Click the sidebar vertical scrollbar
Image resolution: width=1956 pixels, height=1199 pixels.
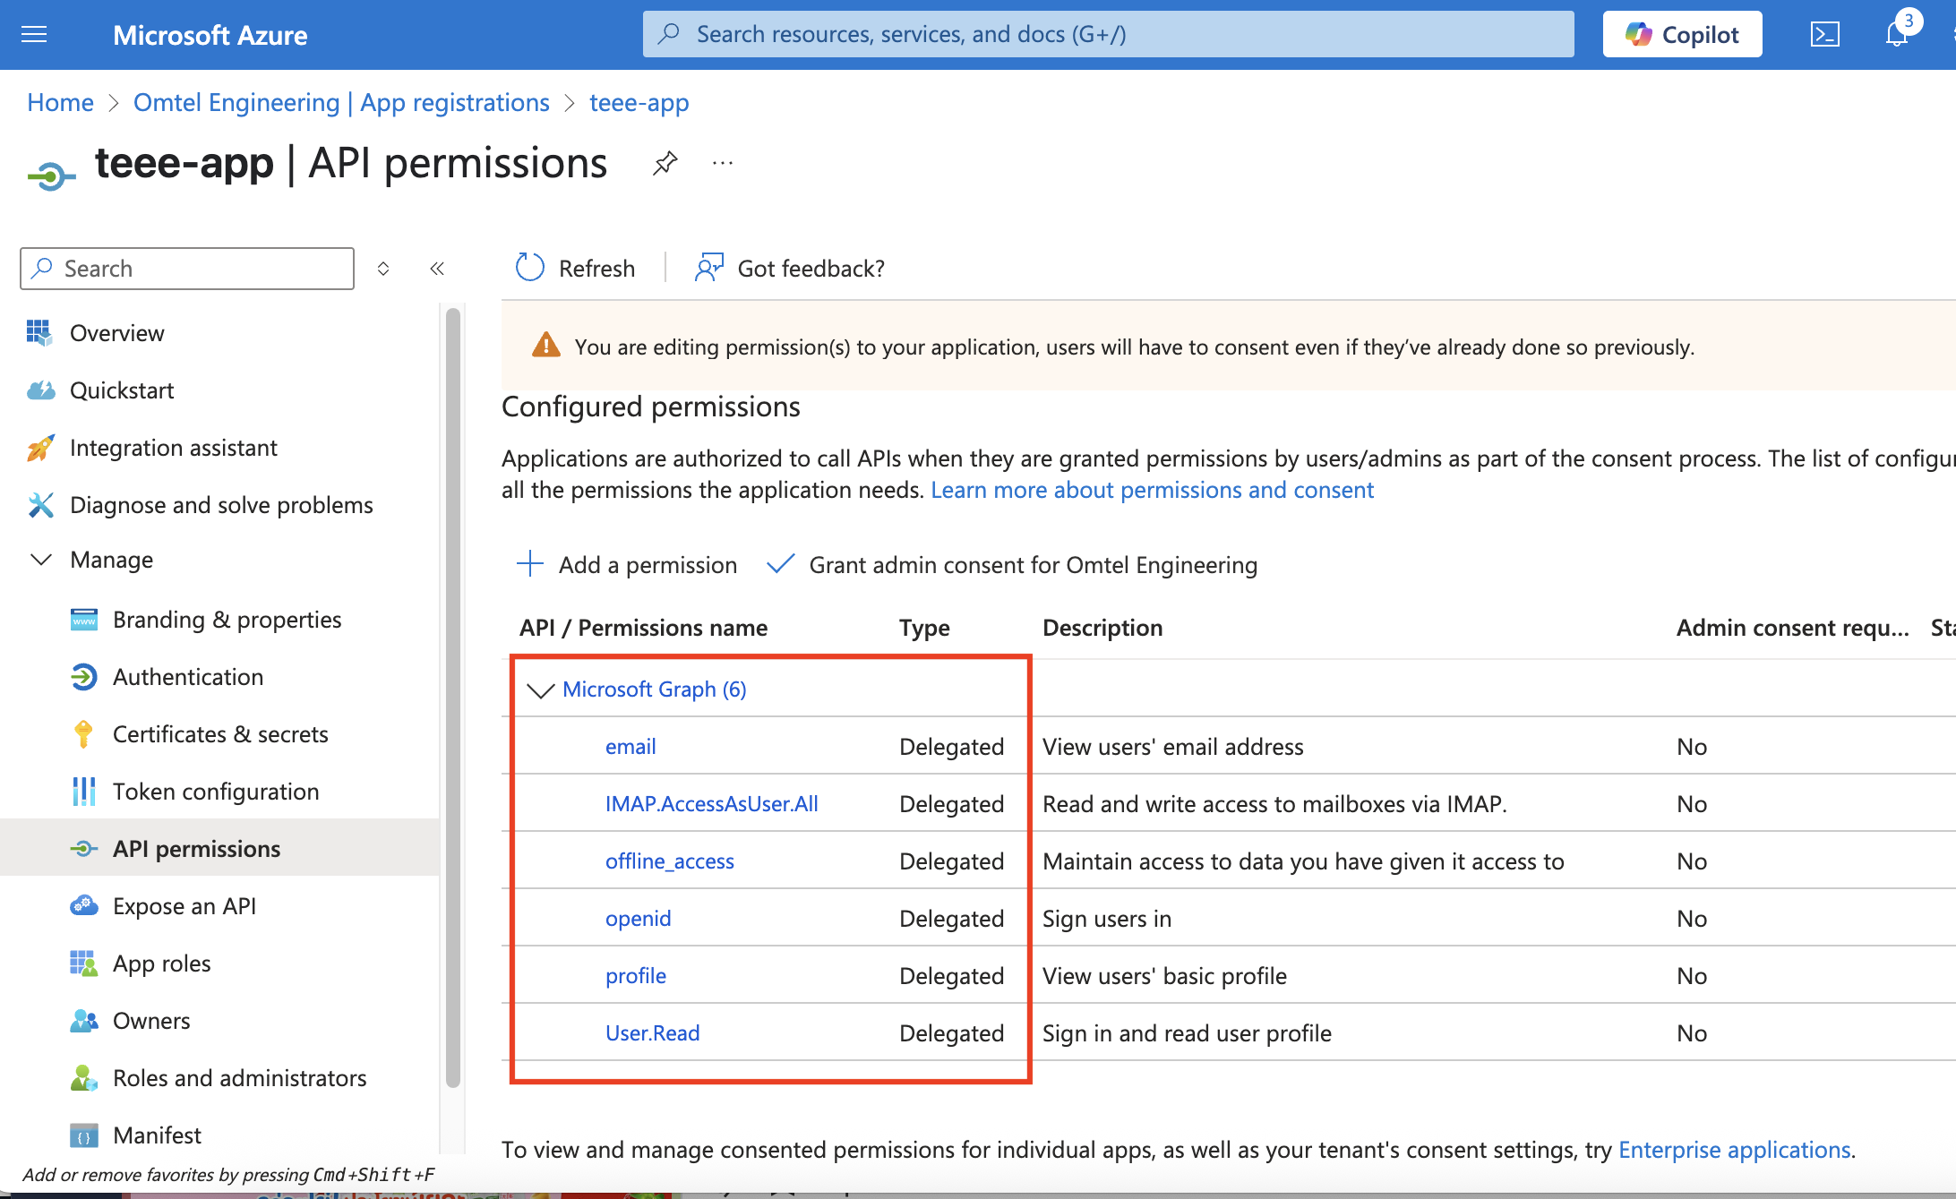coord(453,698)
